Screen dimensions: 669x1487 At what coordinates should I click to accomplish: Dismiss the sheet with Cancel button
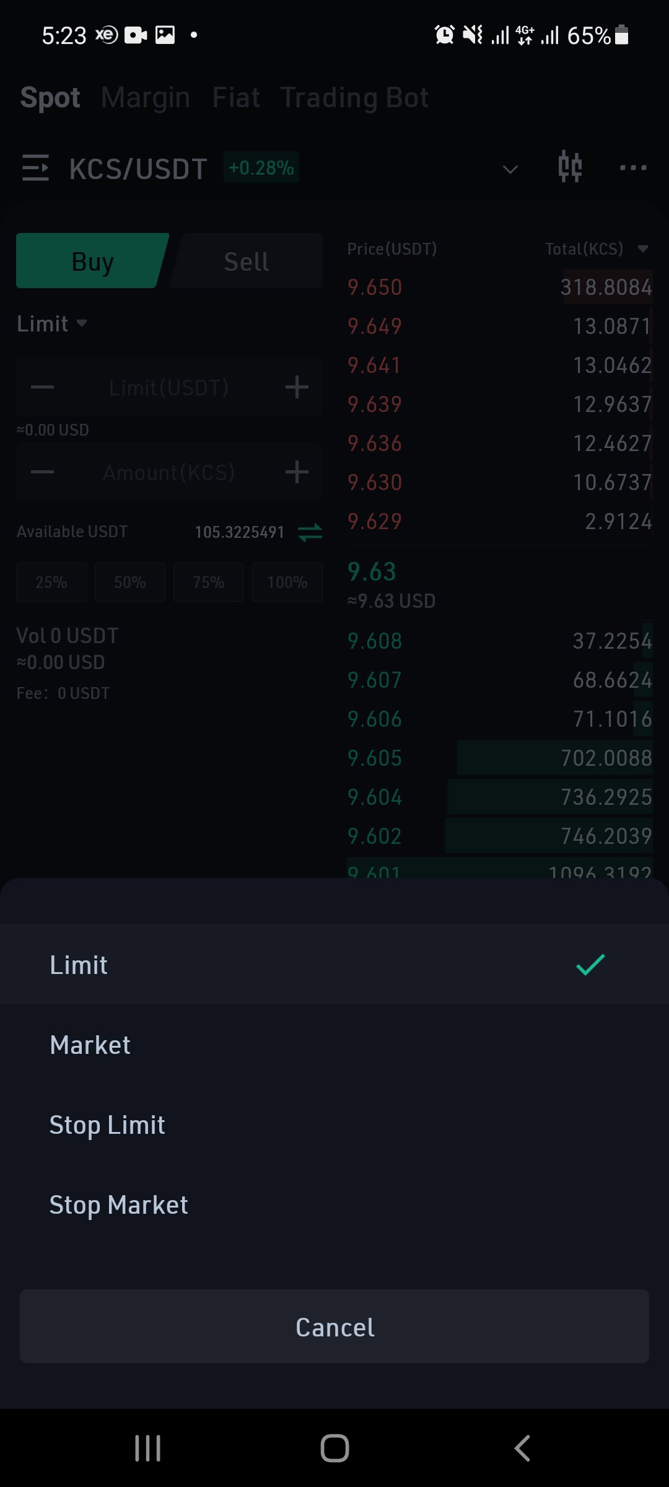(x=334, y=1327)
